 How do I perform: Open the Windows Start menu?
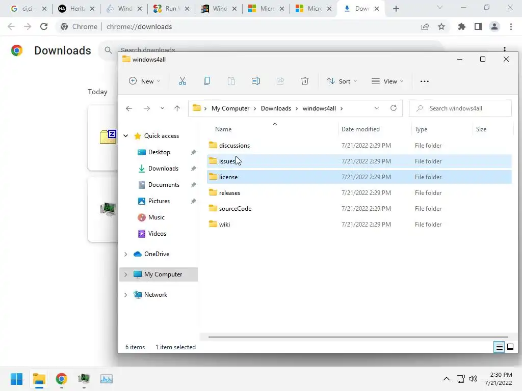(x=17, y=379)
